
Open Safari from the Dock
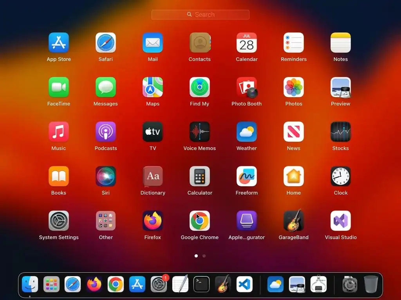coord(72,284)
